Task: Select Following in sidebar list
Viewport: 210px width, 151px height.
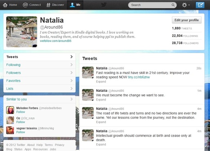Action: [x=40, y=65]
